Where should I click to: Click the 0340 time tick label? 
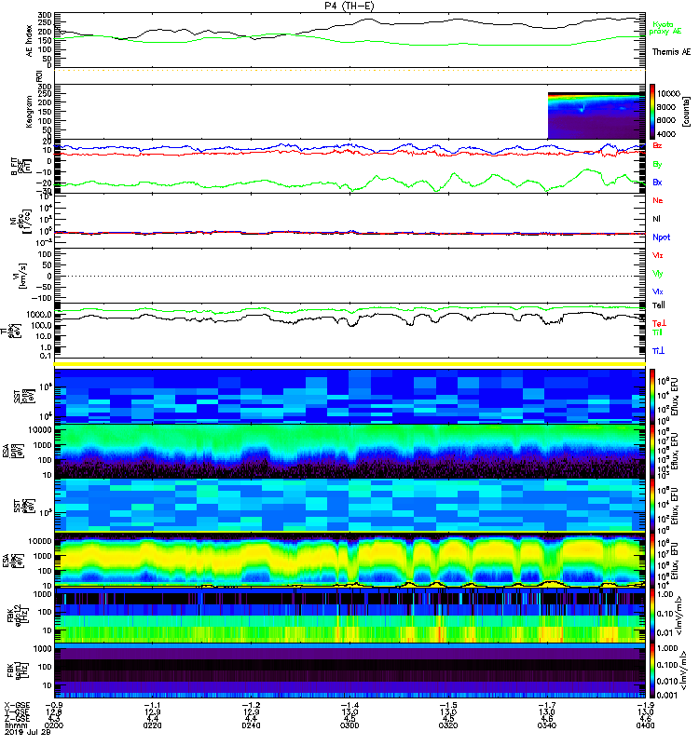click(x=547, y=725)
